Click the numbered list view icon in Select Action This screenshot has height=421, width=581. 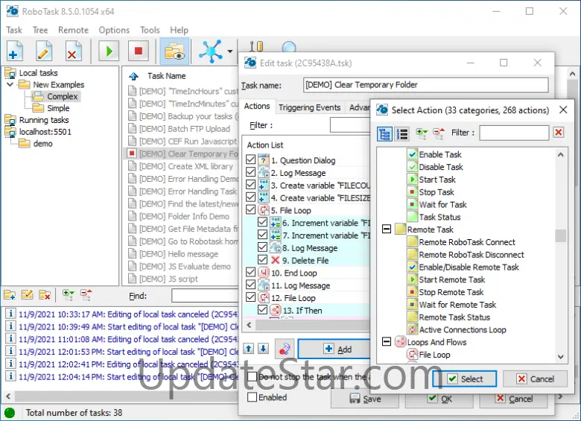[x=401, y=133]
